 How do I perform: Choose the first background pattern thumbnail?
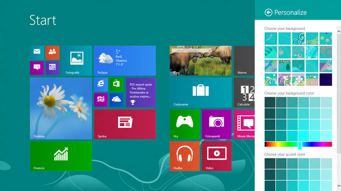(x=271, y=39)
